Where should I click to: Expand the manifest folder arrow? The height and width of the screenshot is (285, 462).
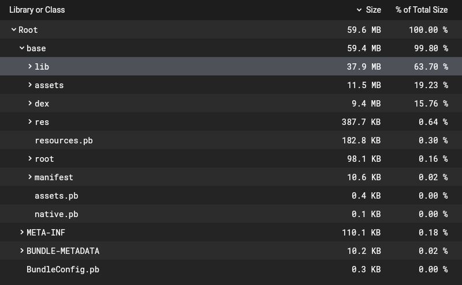tap(30, 177)
